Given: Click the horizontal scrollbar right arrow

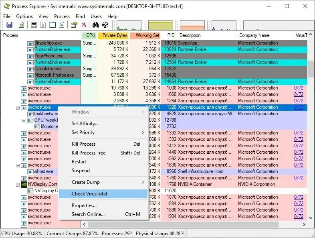Looking at the screenshot, I should pyautogui.click(x=304, y=224).
